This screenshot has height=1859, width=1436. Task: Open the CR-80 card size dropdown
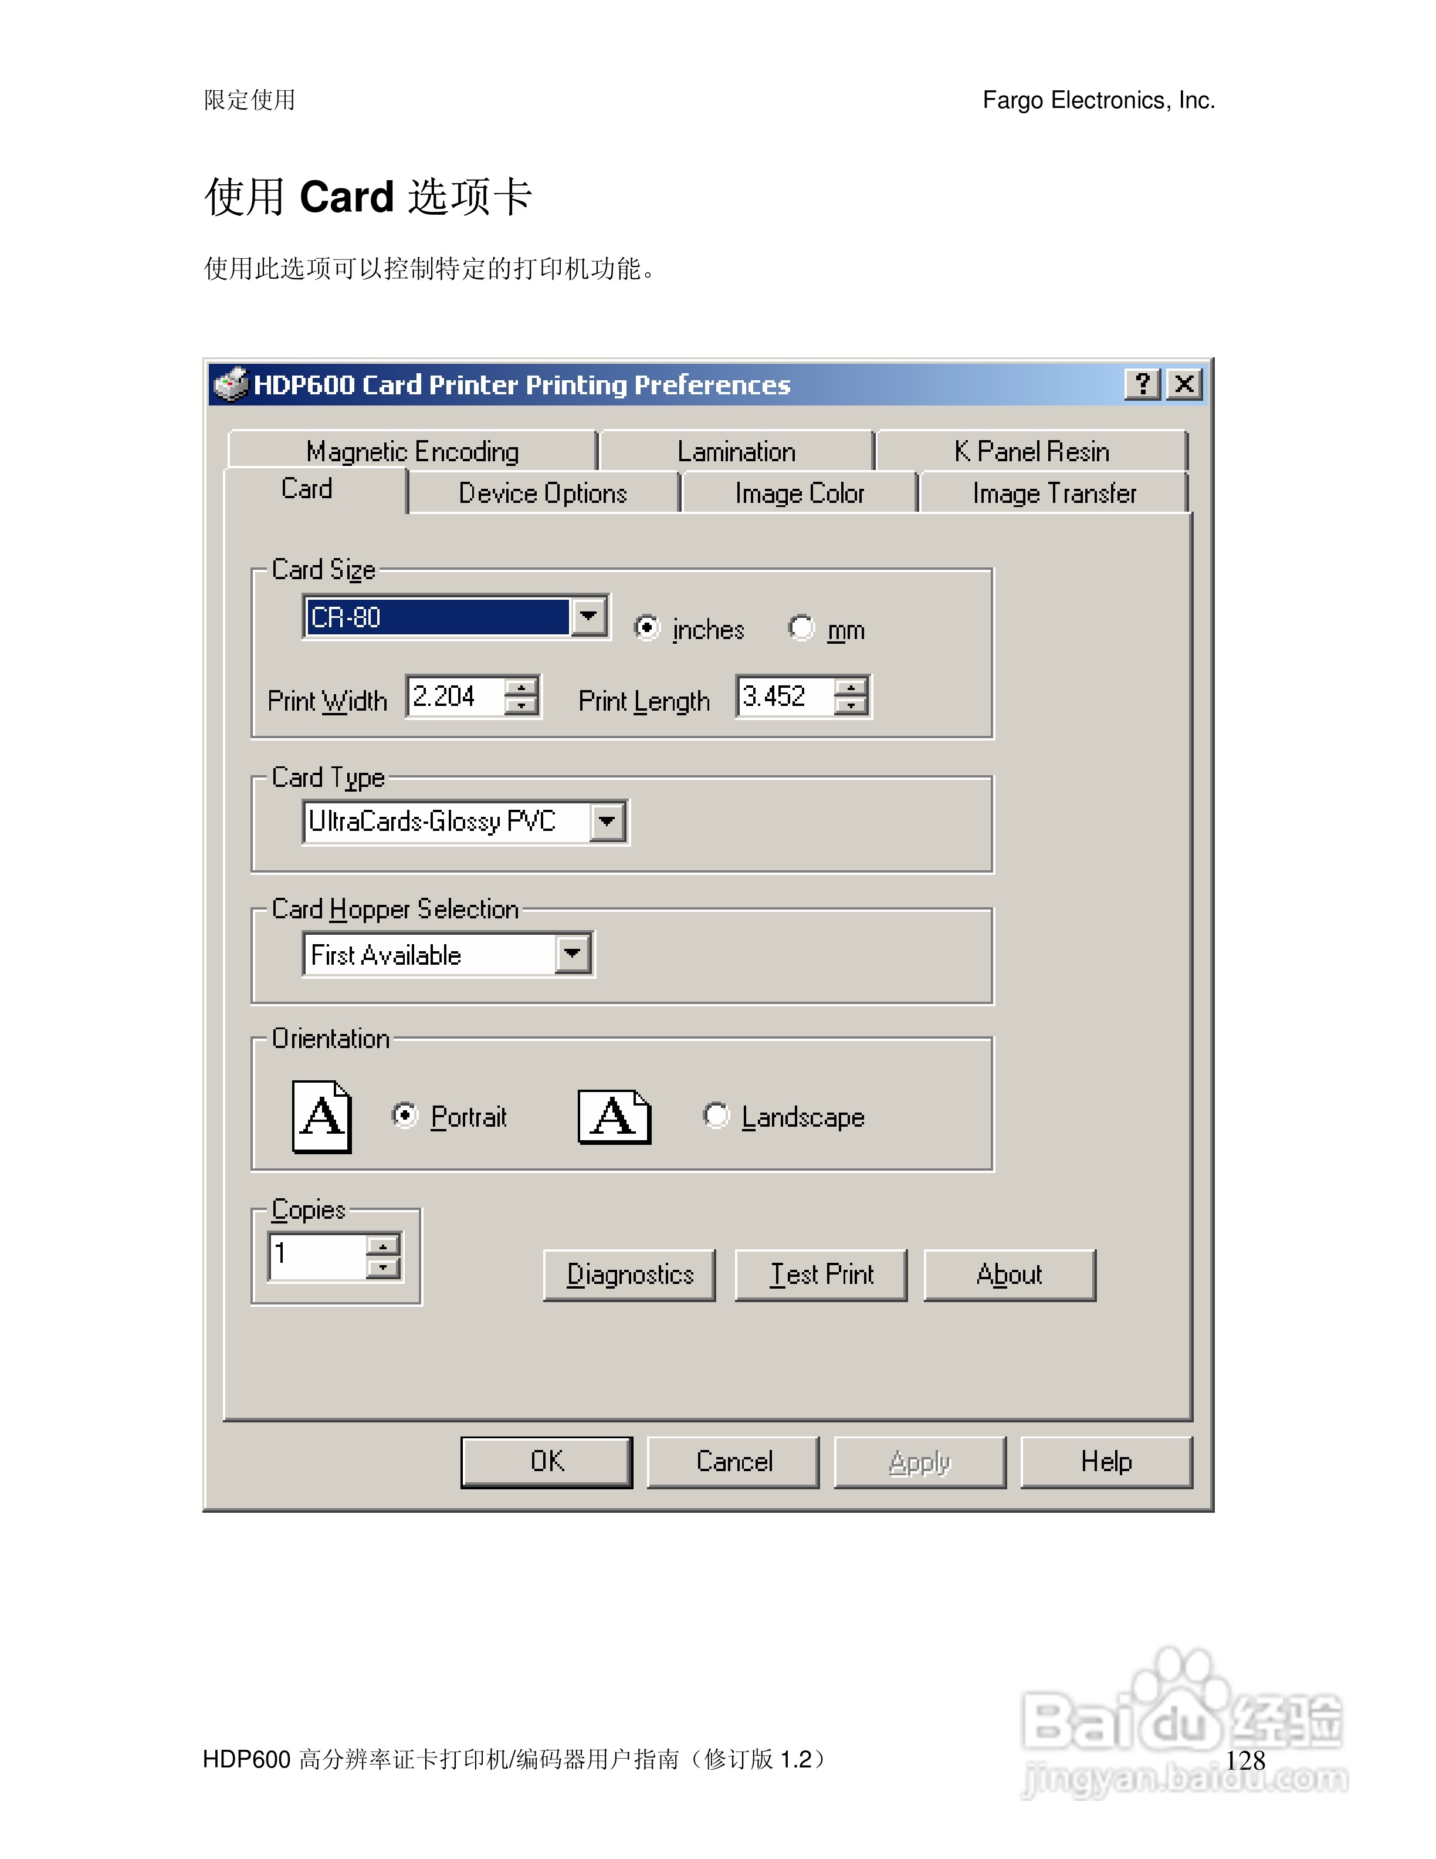pos(588,616)
